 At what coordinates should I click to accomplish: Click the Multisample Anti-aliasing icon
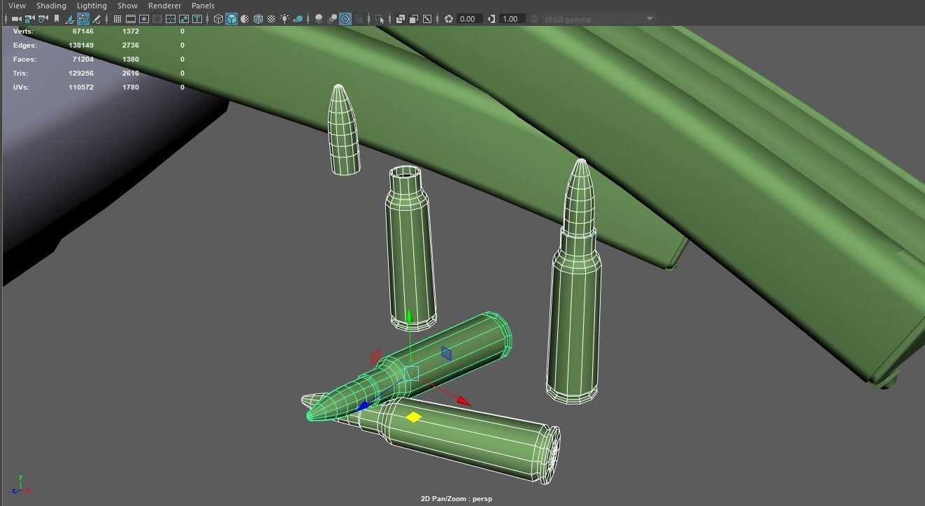345,19
